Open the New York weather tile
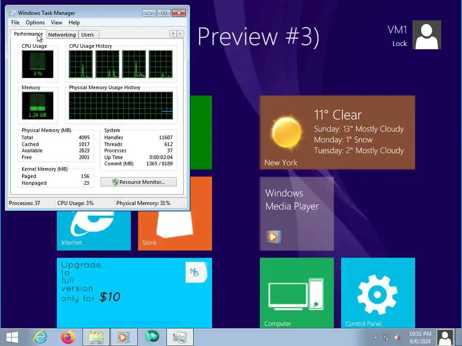This screenshot has height=346, width=462. (337, 132)
